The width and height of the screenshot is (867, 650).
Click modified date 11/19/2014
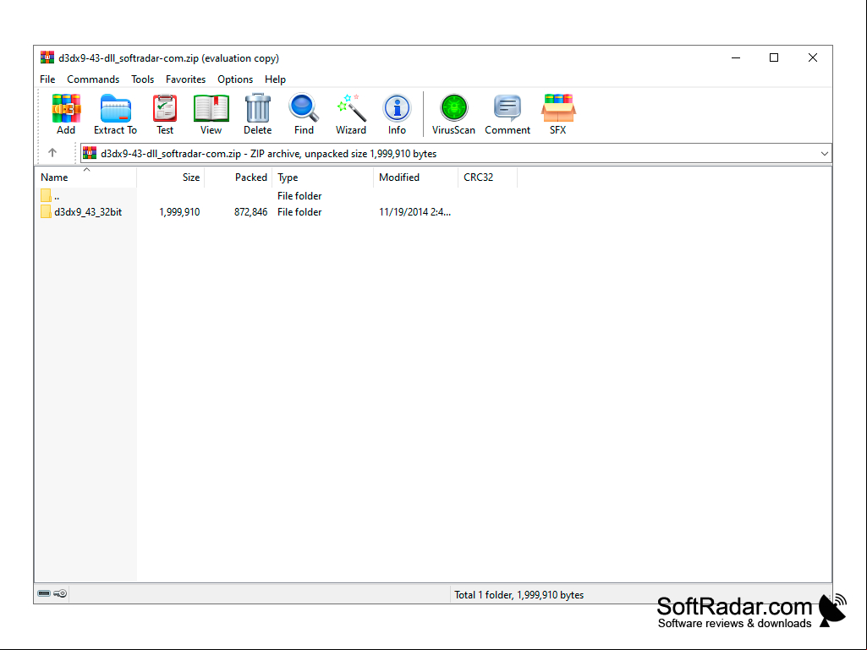(x=414, y=211)
